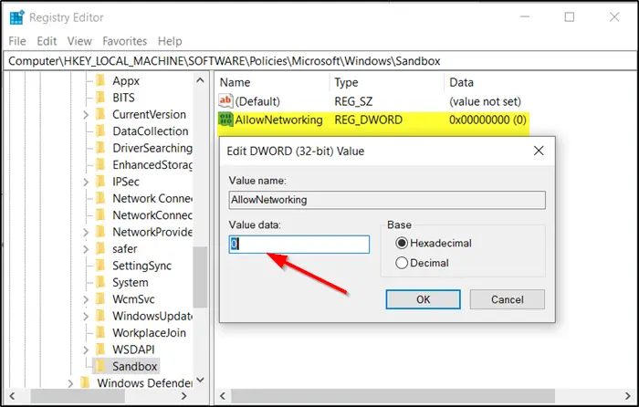This screenshot has height=407, width=639.
Task: Click the CurrentVersion folder icon
Action: pos(100,114)
